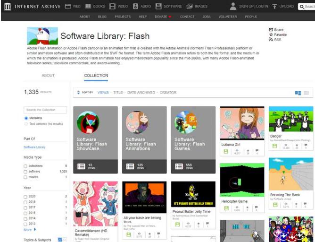Image resolution: width=315 pixels, height=242 pixels.
Task: Open the Images section icon
Action: pos(190,7)
